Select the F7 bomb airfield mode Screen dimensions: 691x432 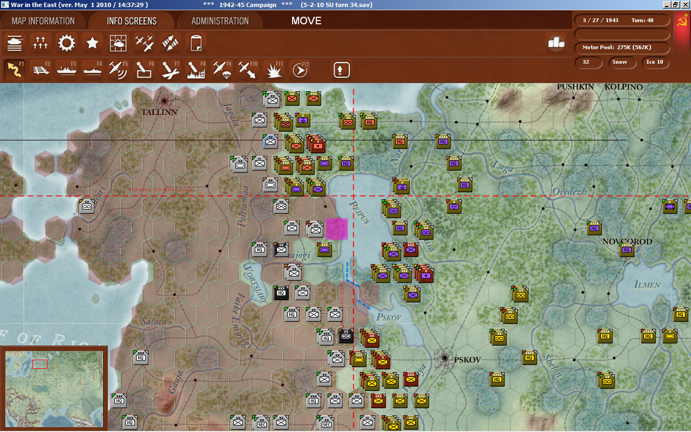170,70
